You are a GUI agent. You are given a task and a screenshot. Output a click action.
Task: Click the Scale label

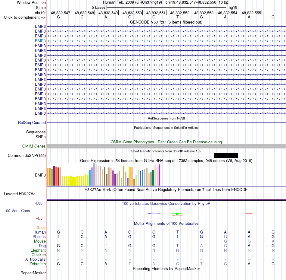(41, 8)
